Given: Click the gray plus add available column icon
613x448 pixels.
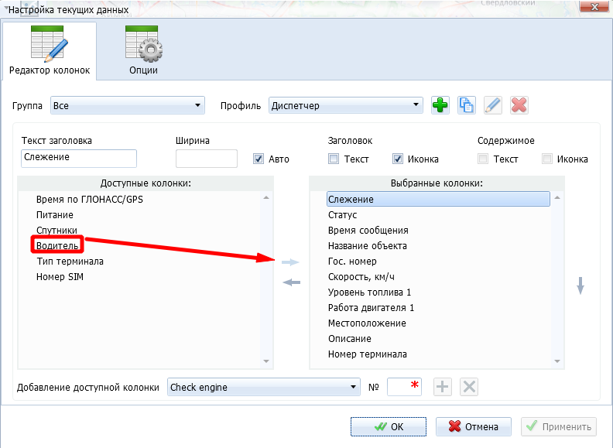Looking at the screenshot, I should 442,387.
